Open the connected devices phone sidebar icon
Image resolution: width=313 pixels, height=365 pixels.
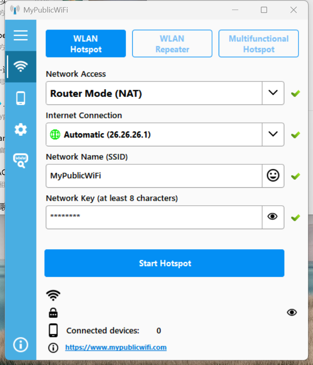tap(20, 98)
